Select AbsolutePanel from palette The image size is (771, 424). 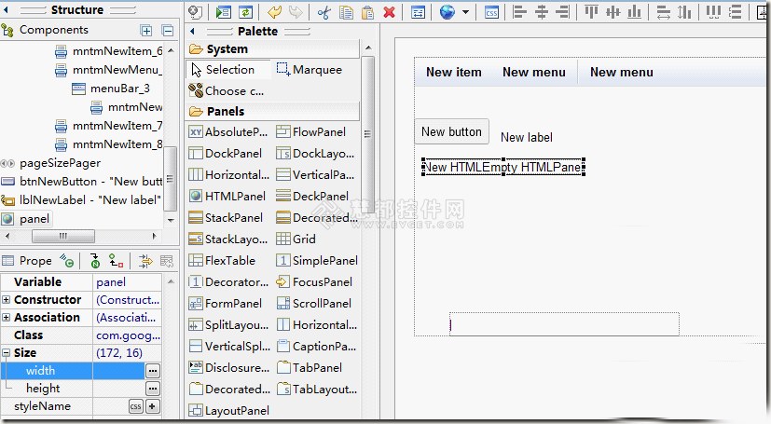(x=228, y=132)
